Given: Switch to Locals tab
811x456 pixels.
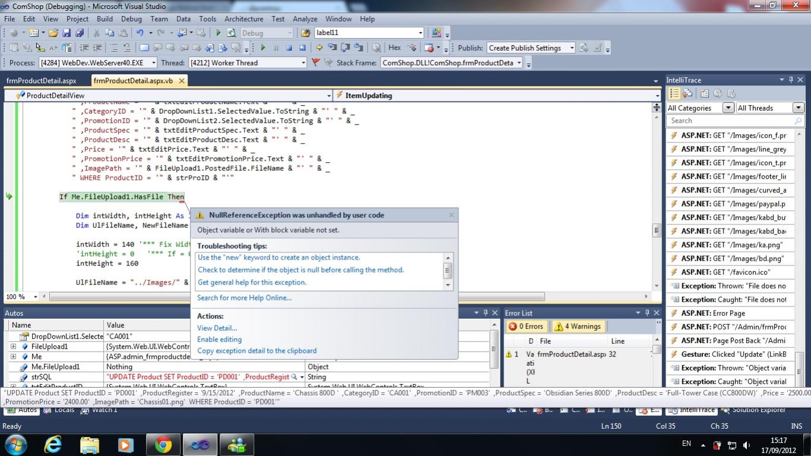Looking at the screenshot, I should point(58,410).
